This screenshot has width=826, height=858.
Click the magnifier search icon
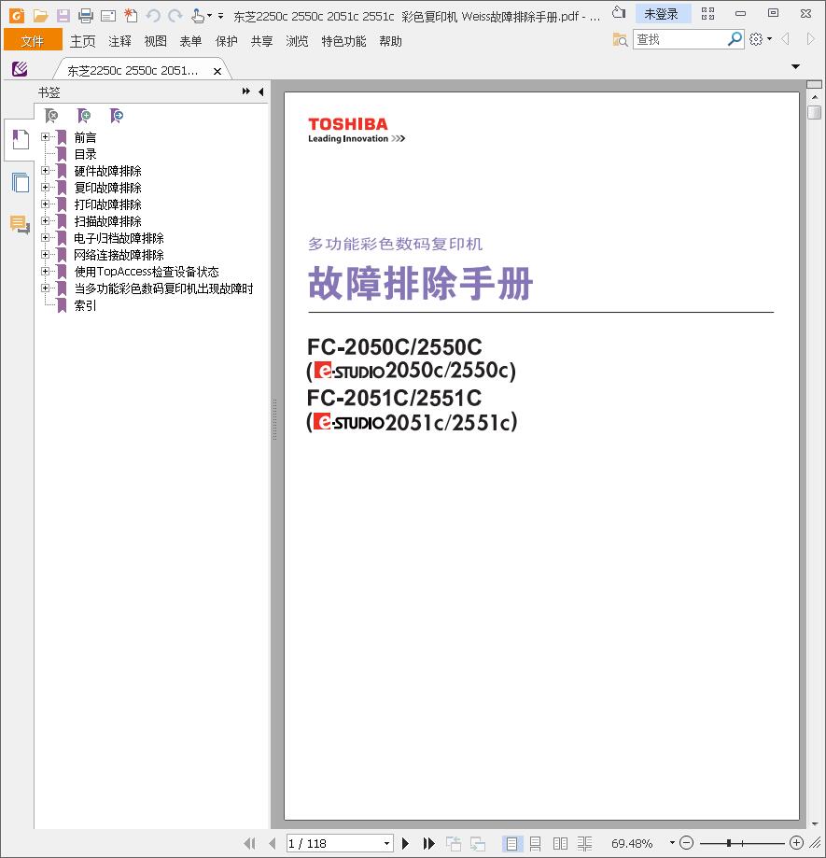point(735,39)
